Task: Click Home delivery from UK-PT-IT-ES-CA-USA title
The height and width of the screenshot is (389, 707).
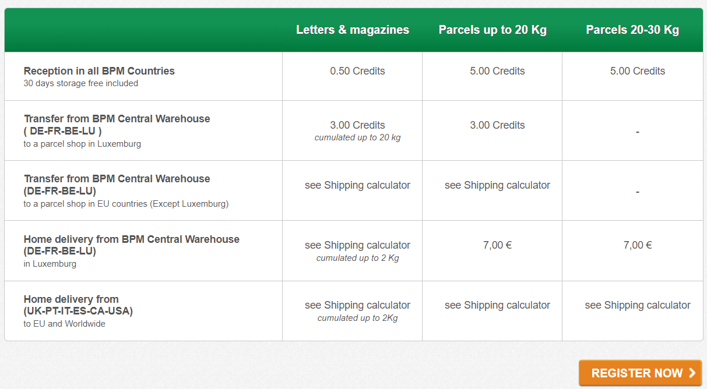Action: click(x=78, y=305)
